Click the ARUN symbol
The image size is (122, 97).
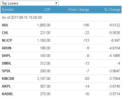[7, 48]
